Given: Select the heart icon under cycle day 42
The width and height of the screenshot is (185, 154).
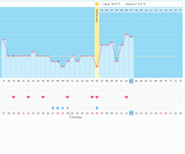Looking at the screenshot, I should coord(28,97).
